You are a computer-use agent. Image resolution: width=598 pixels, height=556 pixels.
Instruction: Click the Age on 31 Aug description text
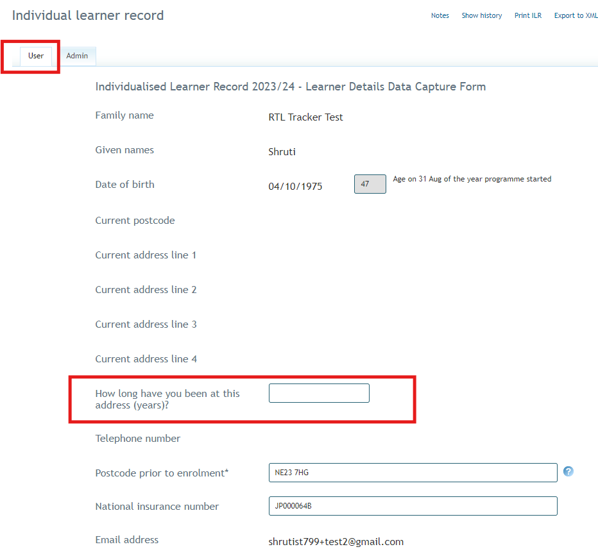click(472, 179)
